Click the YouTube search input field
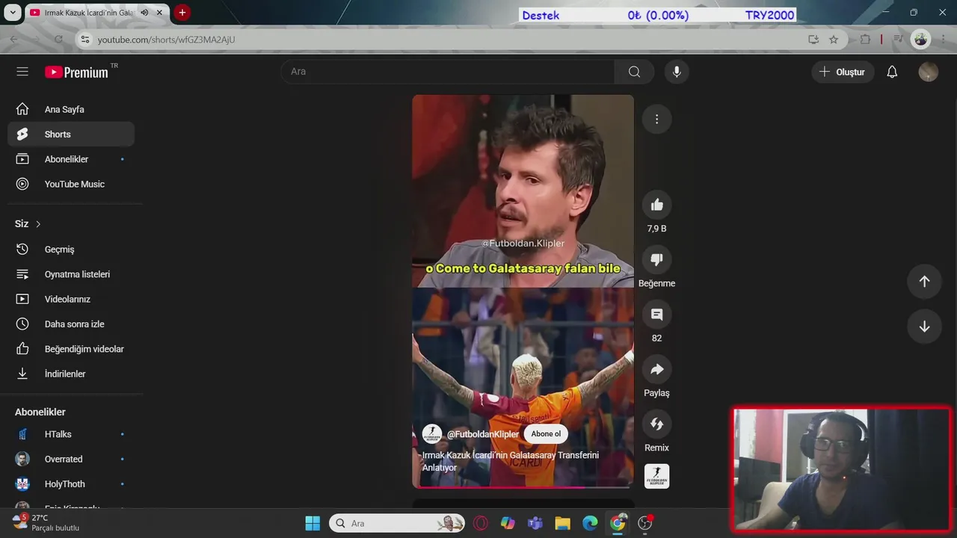 point(448,72)
